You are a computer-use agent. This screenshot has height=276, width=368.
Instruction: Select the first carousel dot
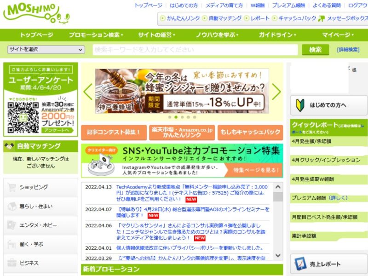point(170,117)
